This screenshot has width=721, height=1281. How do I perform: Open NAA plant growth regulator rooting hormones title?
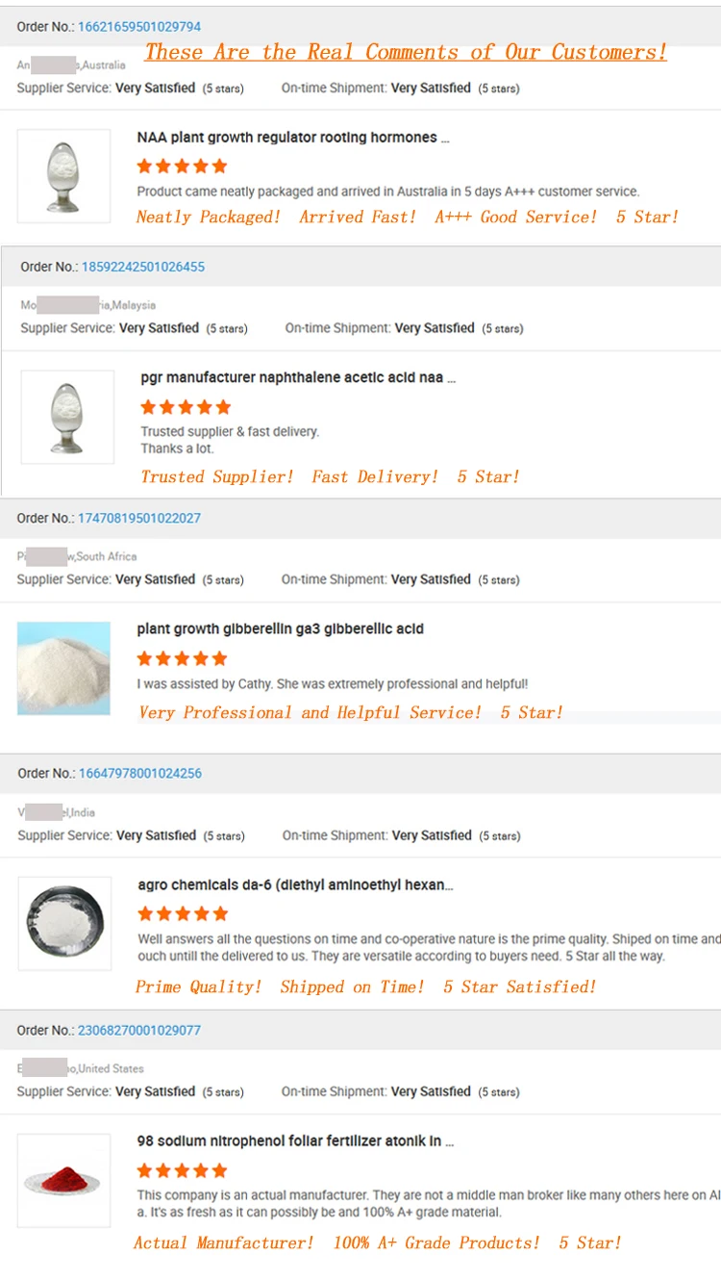coord(292,138)
